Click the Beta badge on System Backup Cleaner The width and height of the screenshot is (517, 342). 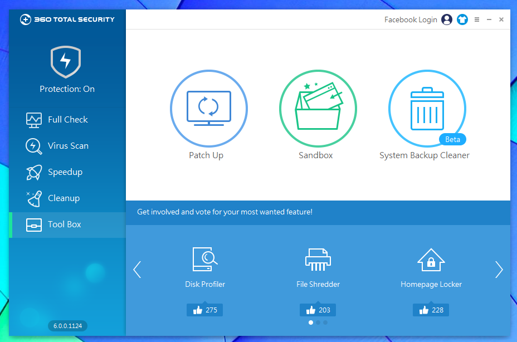[452, 139]
